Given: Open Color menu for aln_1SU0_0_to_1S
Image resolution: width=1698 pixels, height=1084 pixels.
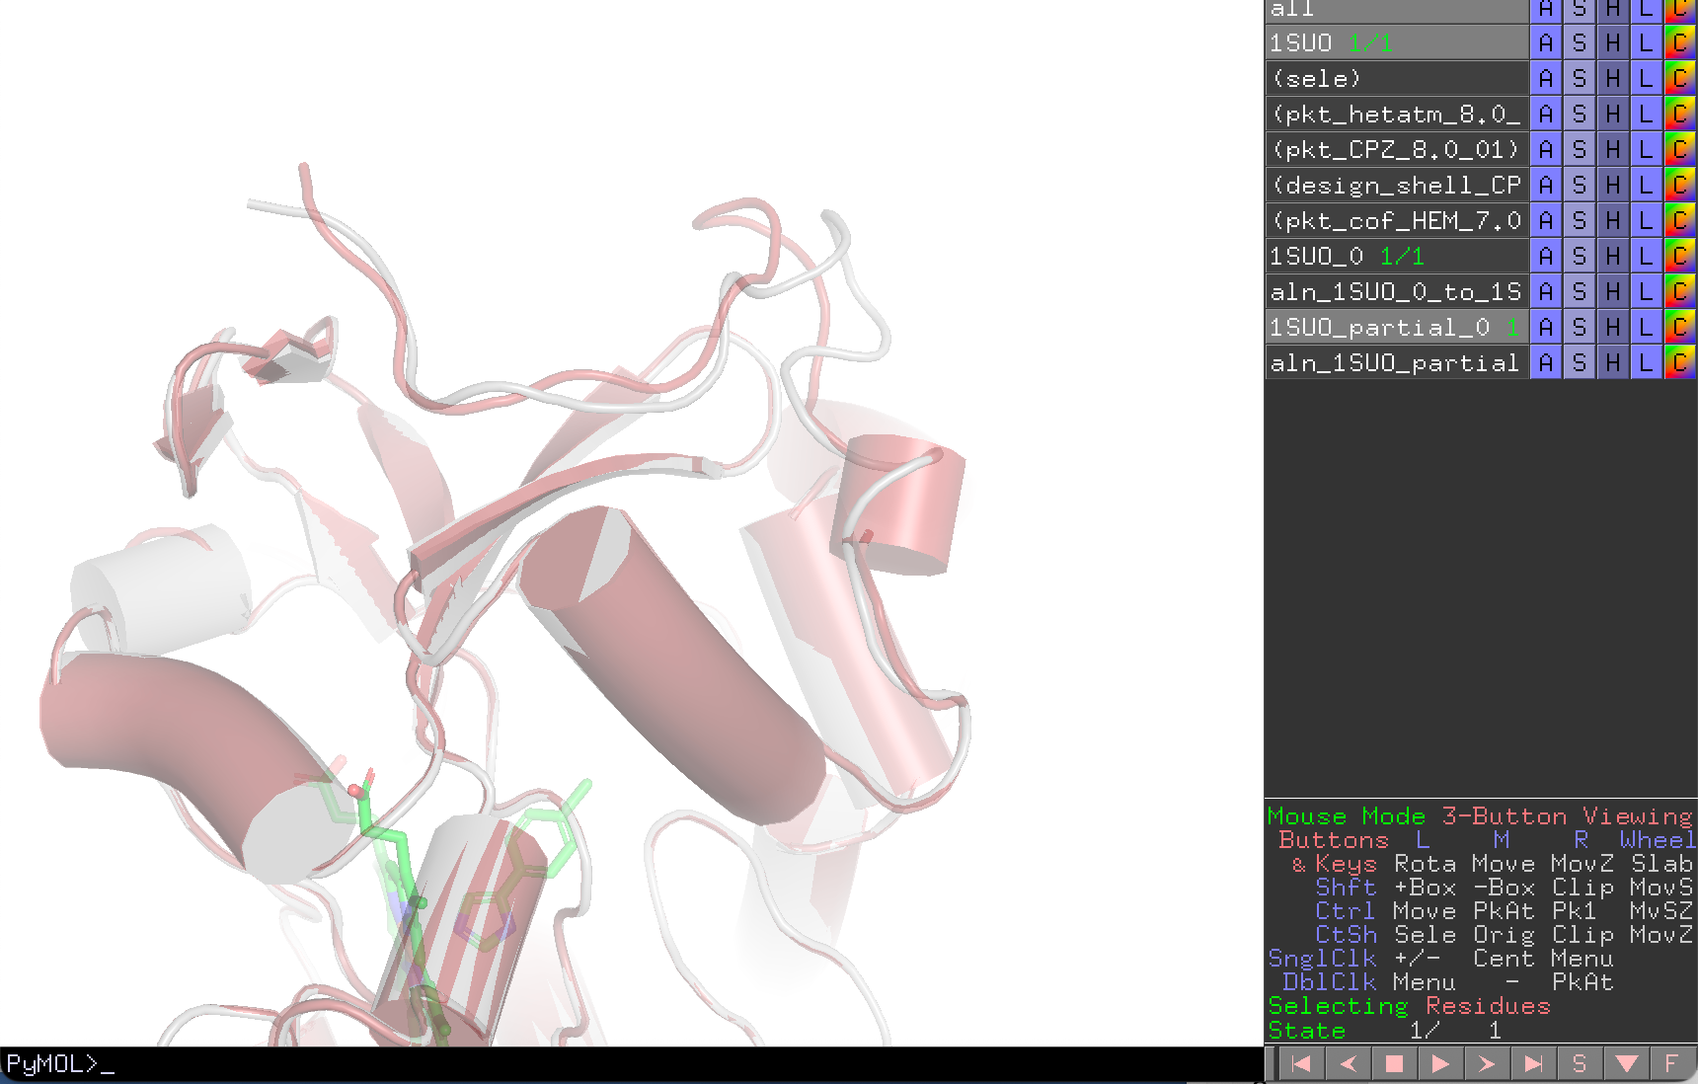Looking at the screenshot, I should (x=1679, y=291).
